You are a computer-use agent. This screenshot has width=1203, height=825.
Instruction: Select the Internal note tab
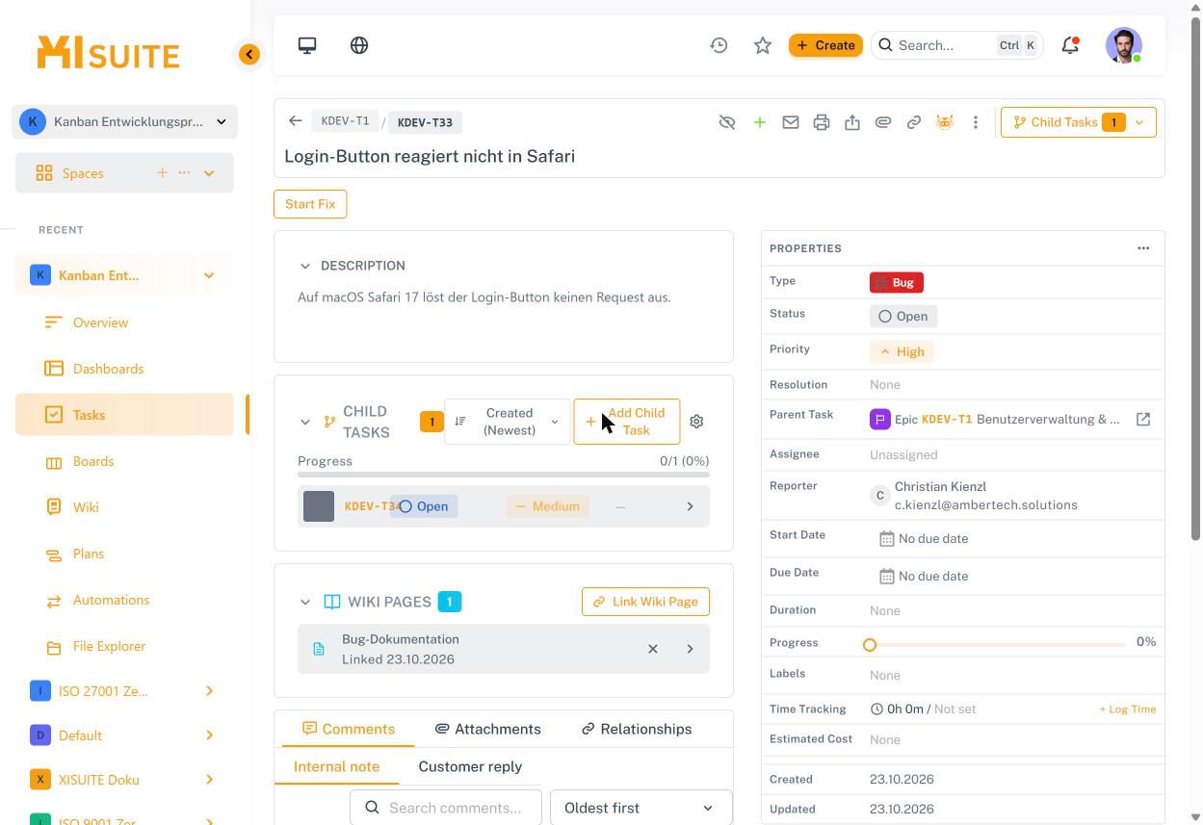[x=336, y=766]
